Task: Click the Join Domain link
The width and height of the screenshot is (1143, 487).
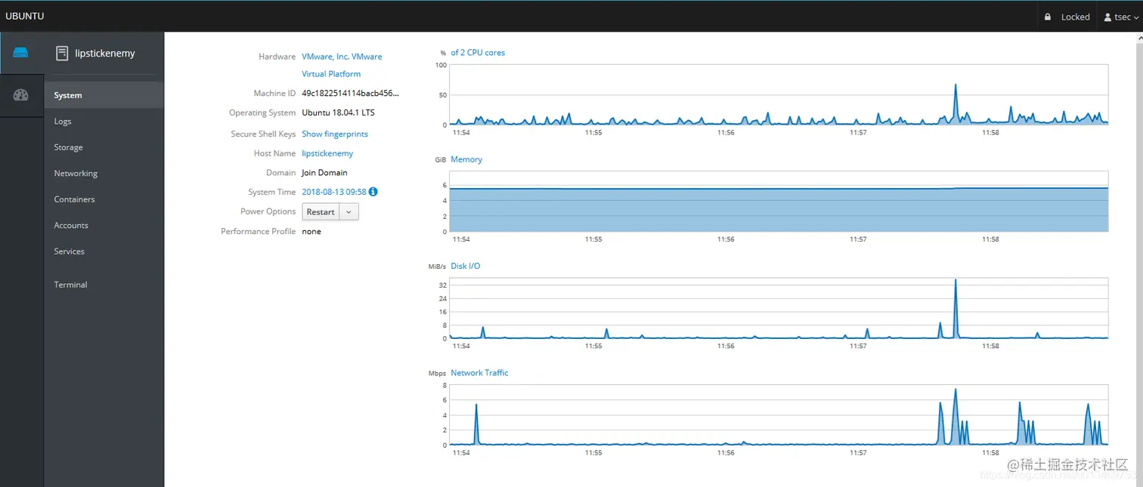Action: click(324, 173)
